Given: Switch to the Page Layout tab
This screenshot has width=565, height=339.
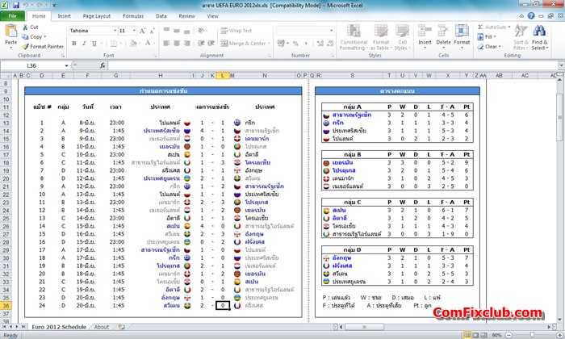Looking at the screenshot, I should point(97,16).
